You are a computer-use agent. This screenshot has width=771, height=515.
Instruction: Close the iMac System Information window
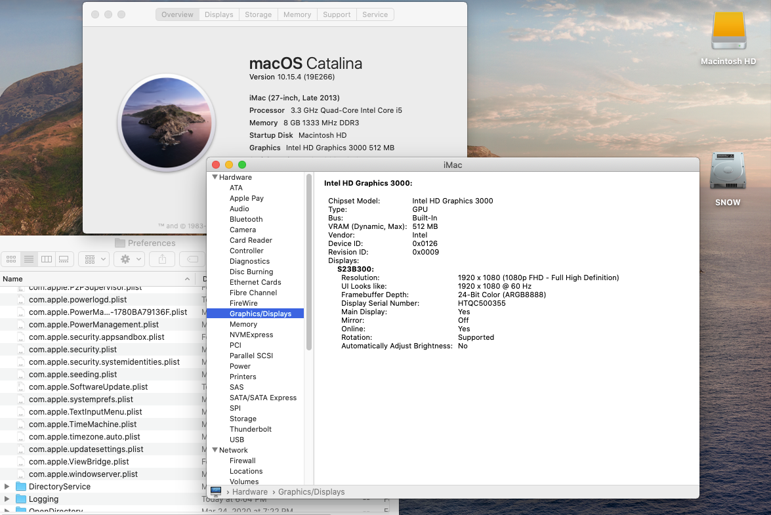point(215,165)
